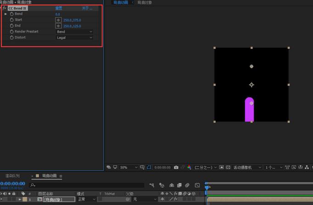The width and height of the screenshot is (313, 205).
Task: Click the blue About link for CC Bend It
Action: pos(87,8)
